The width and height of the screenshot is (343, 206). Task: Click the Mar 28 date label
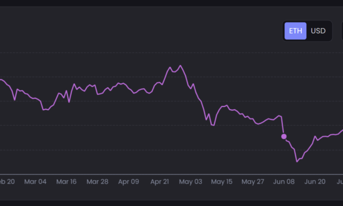(x=97, y=182)
